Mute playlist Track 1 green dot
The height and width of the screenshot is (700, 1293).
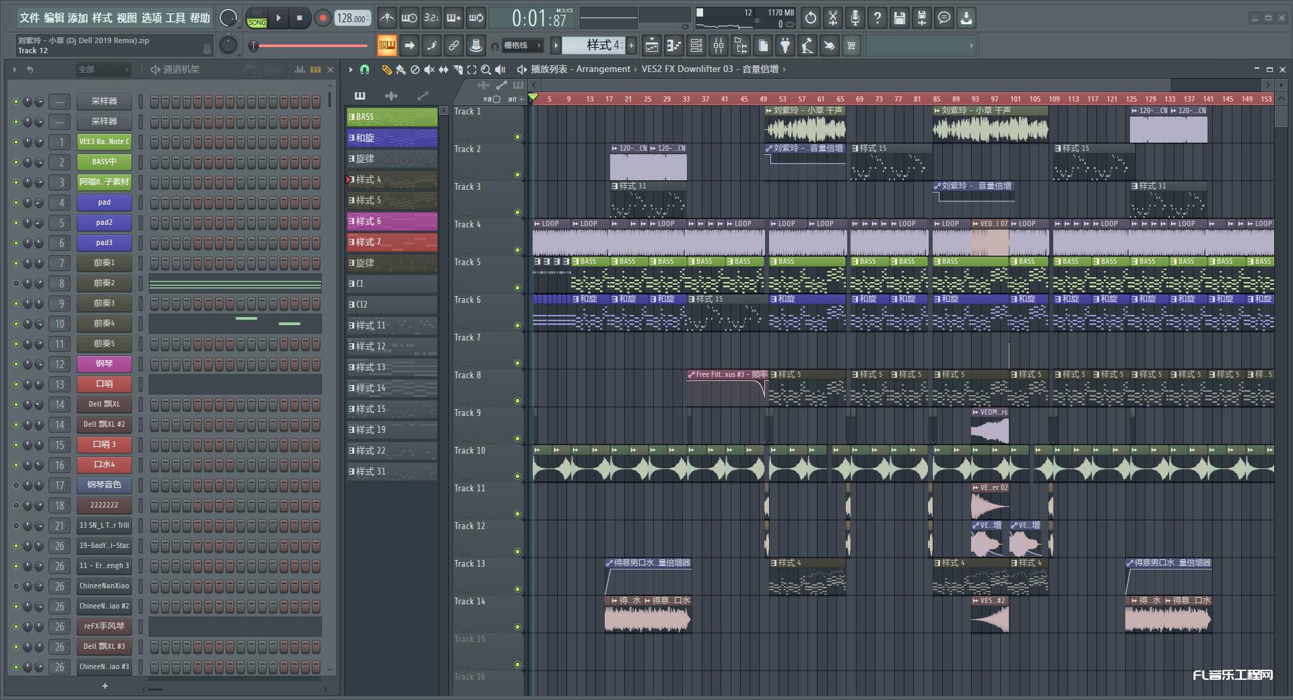pos(518,137)
